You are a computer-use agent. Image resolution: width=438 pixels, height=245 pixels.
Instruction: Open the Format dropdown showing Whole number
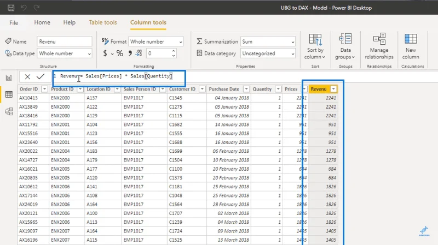tap(155, 42)
